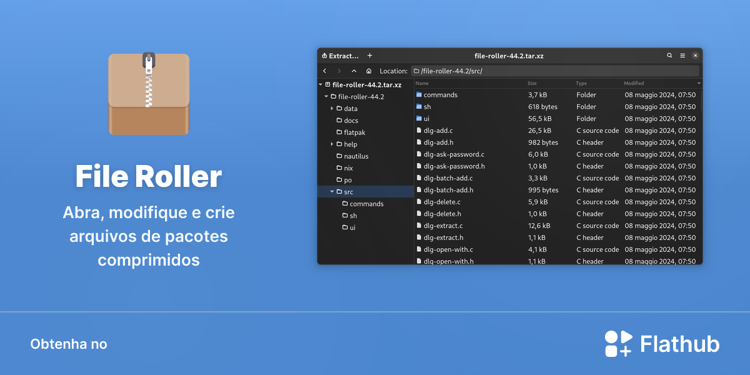This screenshot has height=375, width=750.
Task: Click the dlg-batch-add.c file icon
Action: click(419, 178)
